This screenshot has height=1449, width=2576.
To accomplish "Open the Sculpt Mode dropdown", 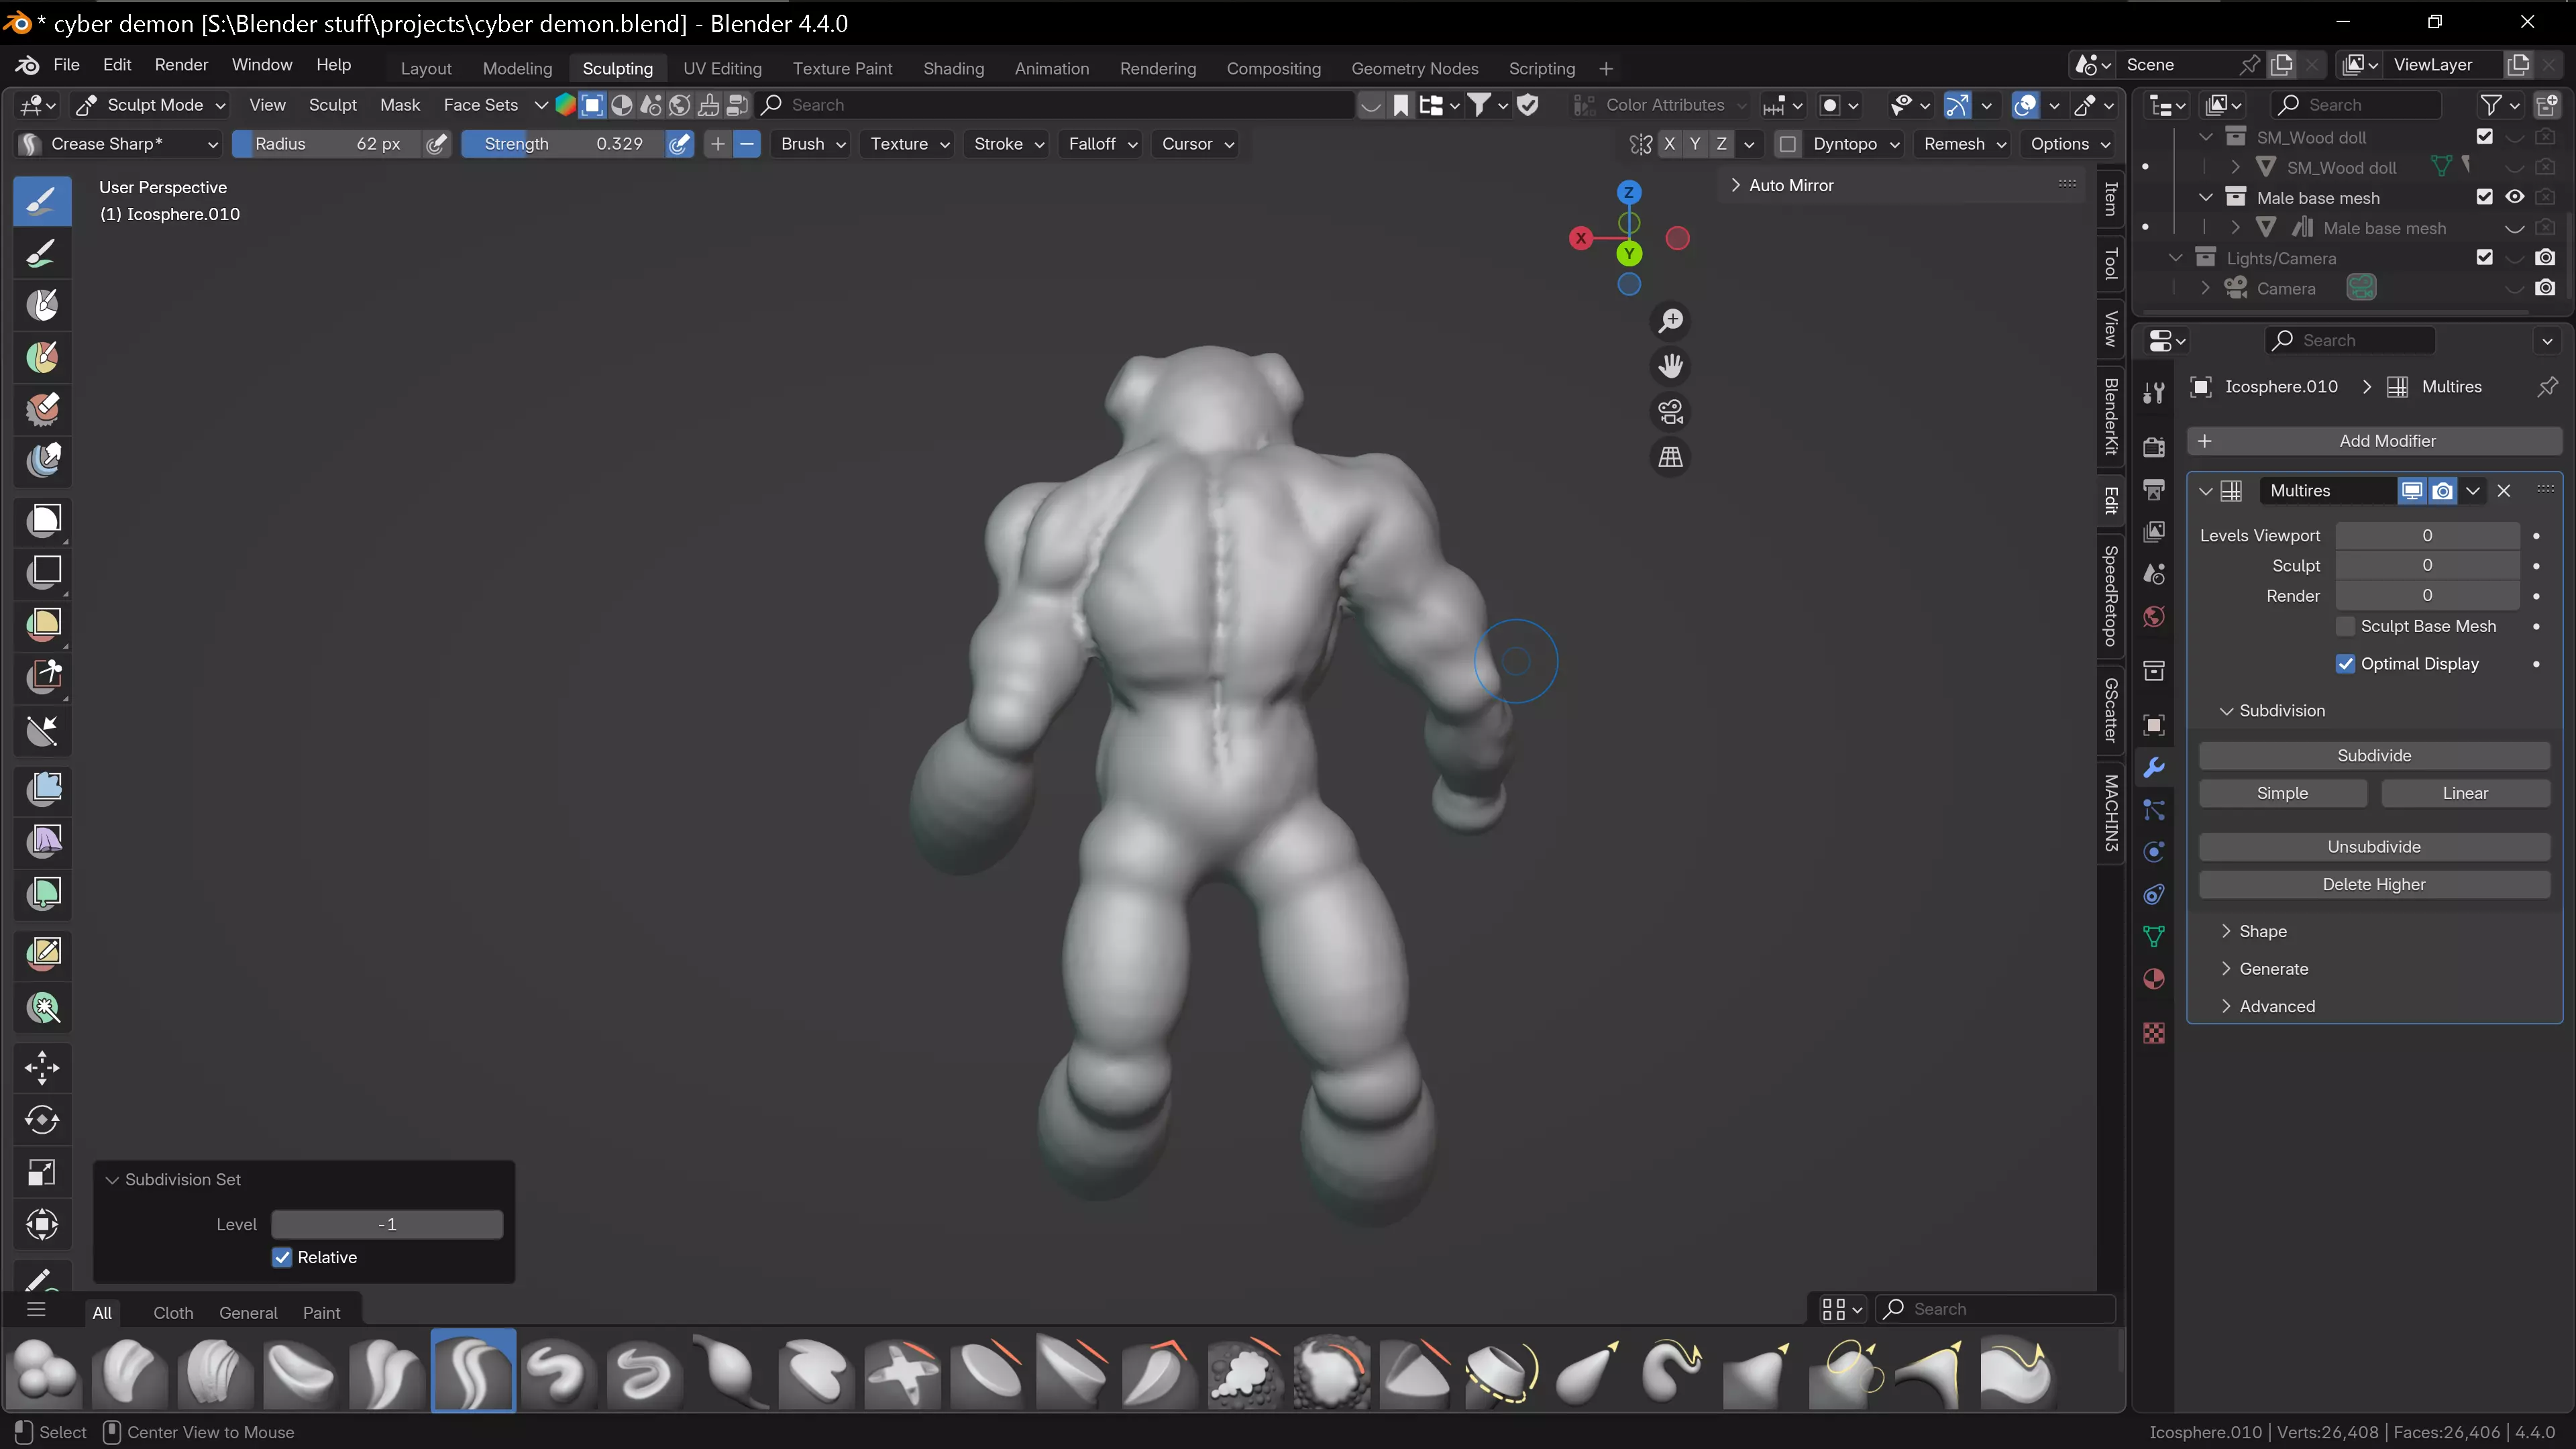I will [152, 105].
